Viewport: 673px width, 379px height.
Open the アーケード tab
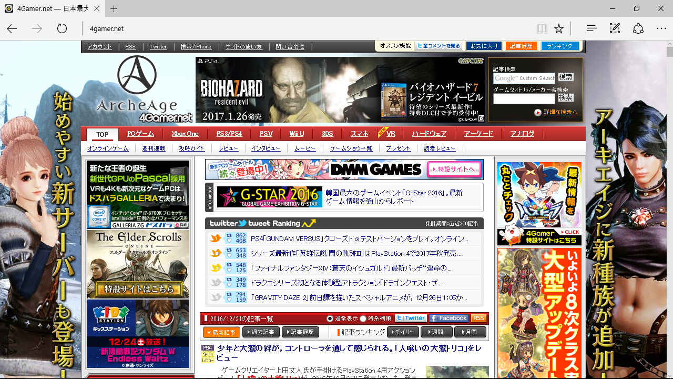pyautogui.click(x=478, y=134)
